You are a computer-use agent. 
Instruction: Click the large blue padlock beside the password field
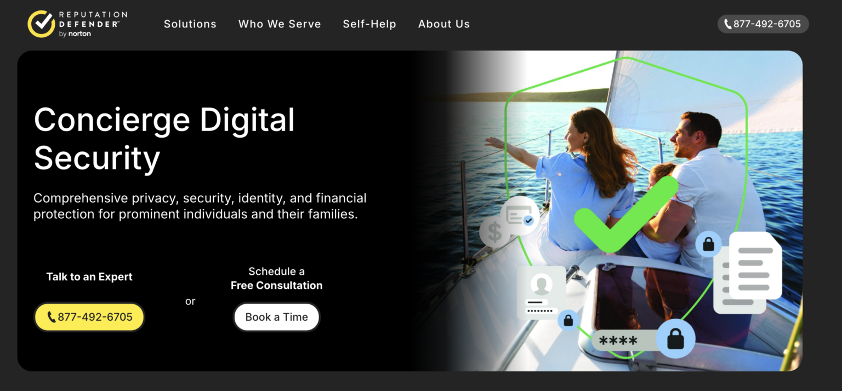675,339
